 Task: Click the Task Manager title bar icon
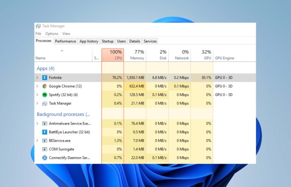click(x=38, y=26)
